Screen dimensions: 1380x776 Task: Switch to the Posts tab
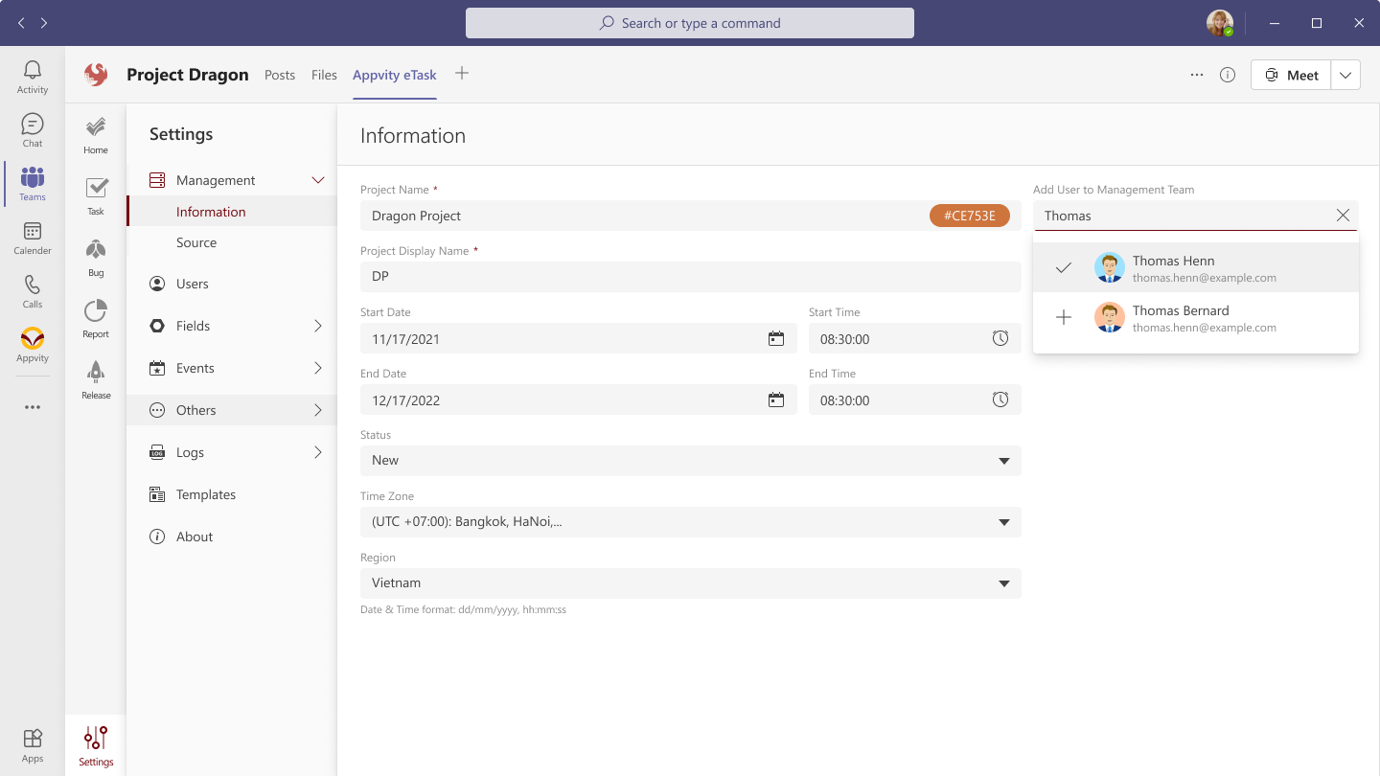[x=280, y=75]
